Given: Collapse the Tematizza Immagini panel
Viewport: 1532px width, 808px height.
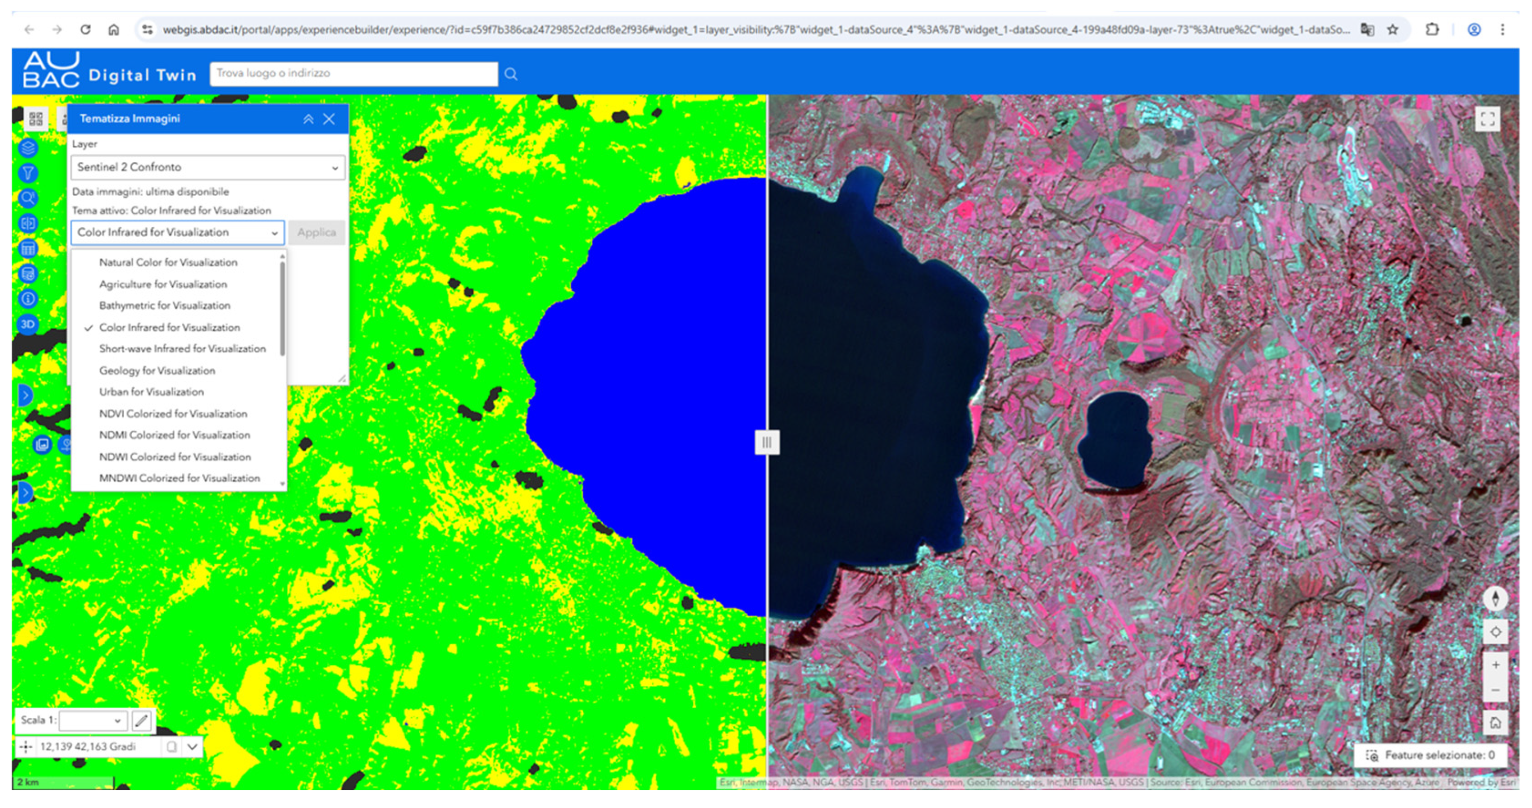Looking at the screenshot, I should coord(308,119).
